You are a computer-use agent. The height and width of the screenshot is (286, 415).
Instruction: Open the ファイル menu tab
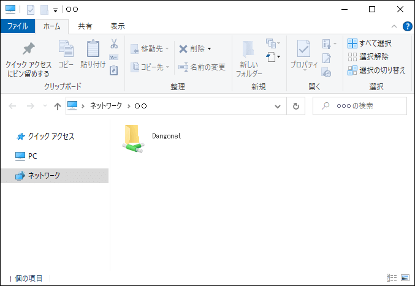click(17, 26)
